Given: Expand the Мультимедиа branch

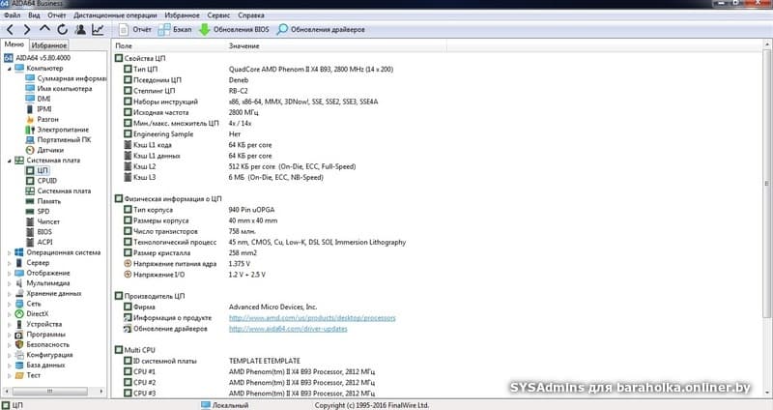Looking at the screenshot, I should 9,283.
